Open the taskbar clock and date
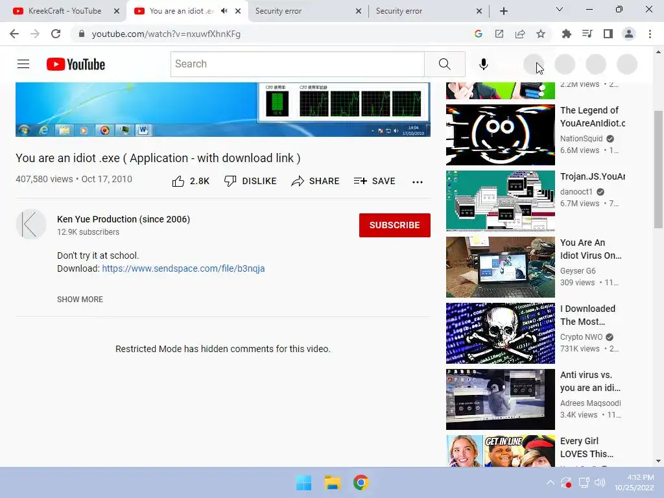Image resolution: width=664 pixels, height=498 pixels. (x=634, y=482)
